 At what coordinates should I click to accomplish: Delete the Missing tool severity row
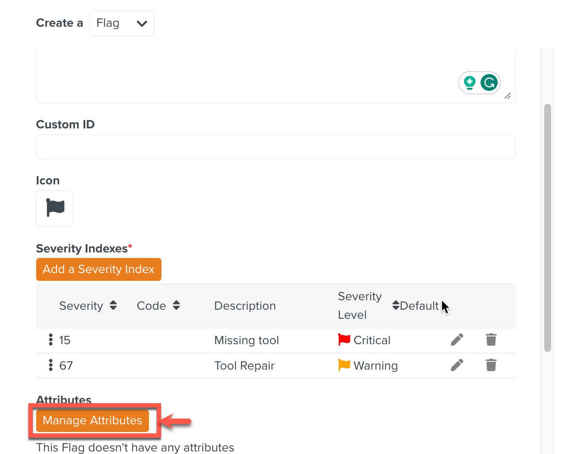491,340
